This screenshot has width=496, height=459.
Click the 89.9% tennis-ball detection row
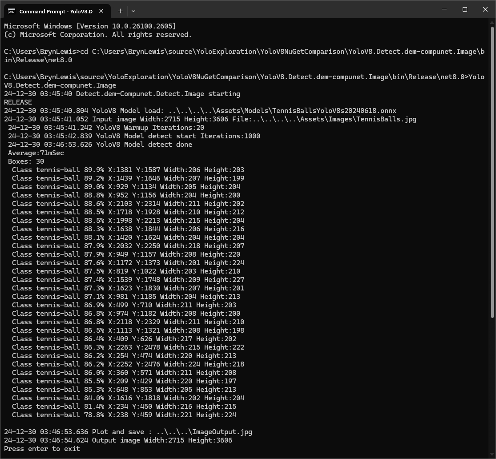click(x=128, y=170)
